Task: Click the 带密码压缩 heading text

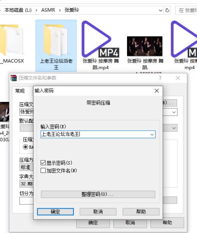Action: click(x=98, y=103)
